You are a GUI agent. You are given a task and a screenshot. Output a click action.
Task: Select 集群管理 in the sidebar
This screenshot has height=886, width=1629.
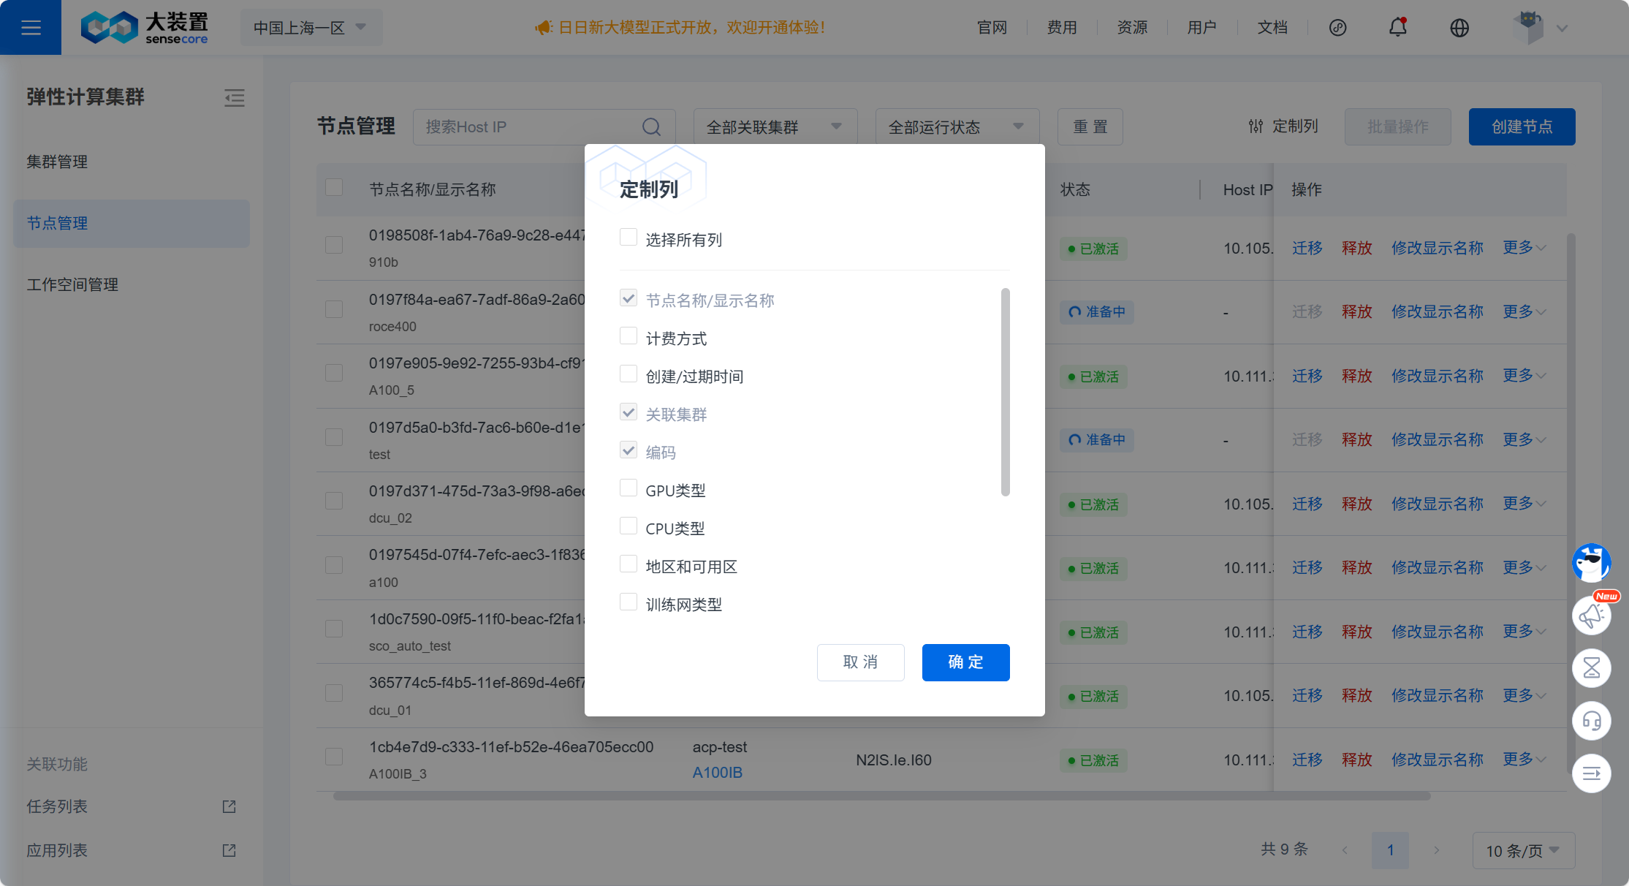57,162
